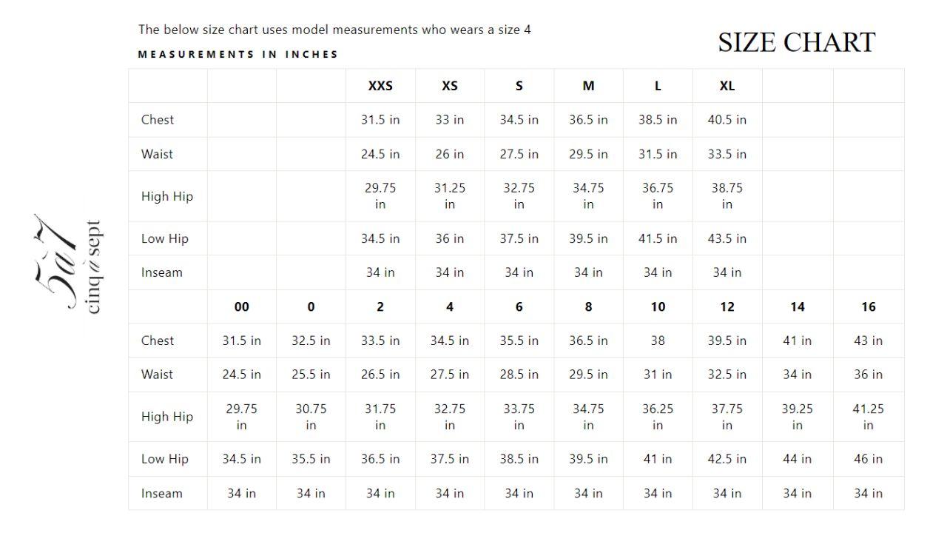Viewport: 947px width, 533px height.
Task: Click the SIZE CHART heading
Action: (796, 42)
